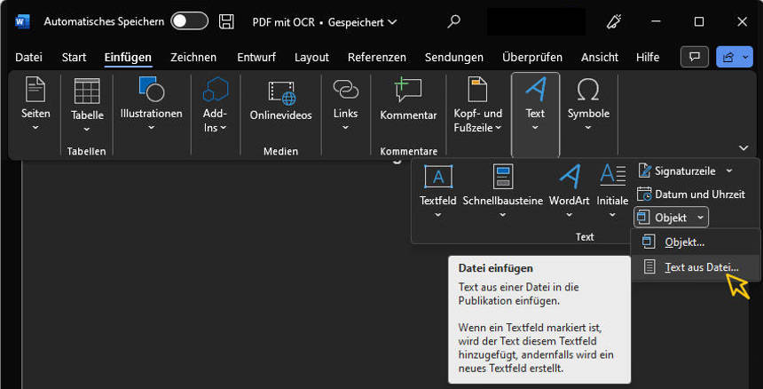Click the Seiten page icon

pos(35,90)
